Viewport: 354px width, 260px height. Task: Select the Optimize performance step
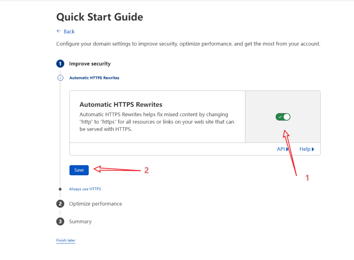(x=95, y=204)
